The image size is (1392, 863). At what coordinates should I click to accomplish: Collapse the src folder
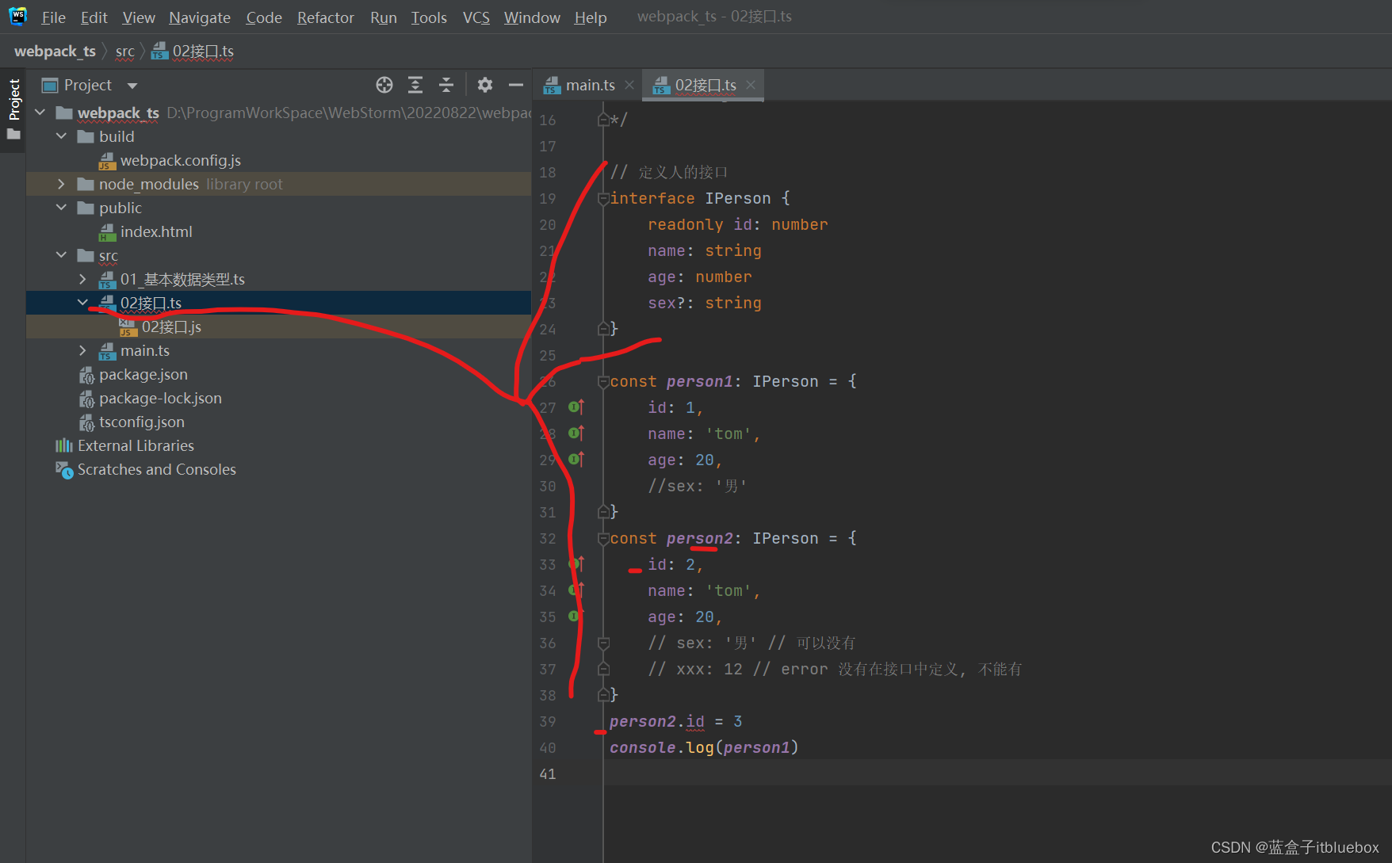61,255
